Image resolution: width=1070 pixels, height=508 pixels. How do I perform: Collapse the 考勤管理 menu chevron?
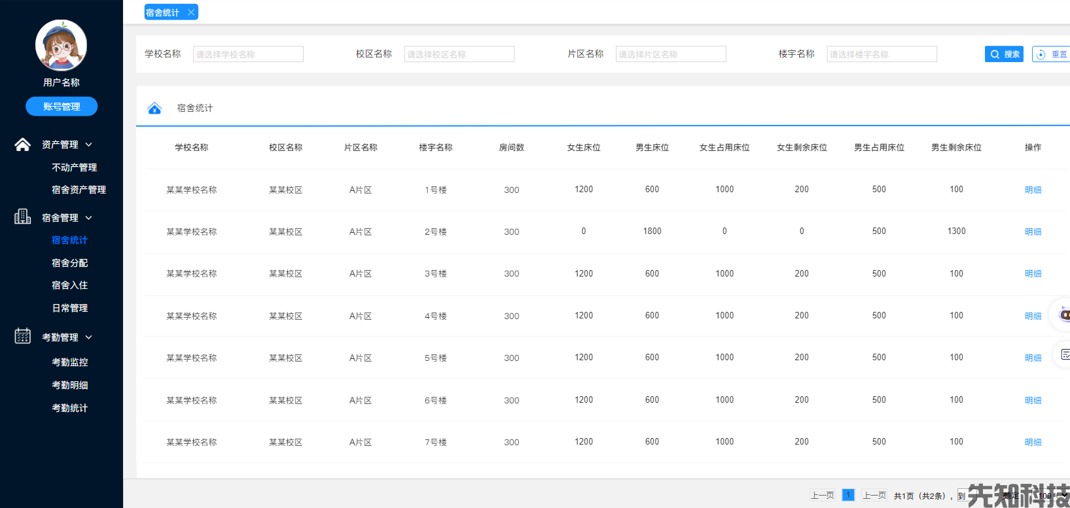tap(89, 337)
